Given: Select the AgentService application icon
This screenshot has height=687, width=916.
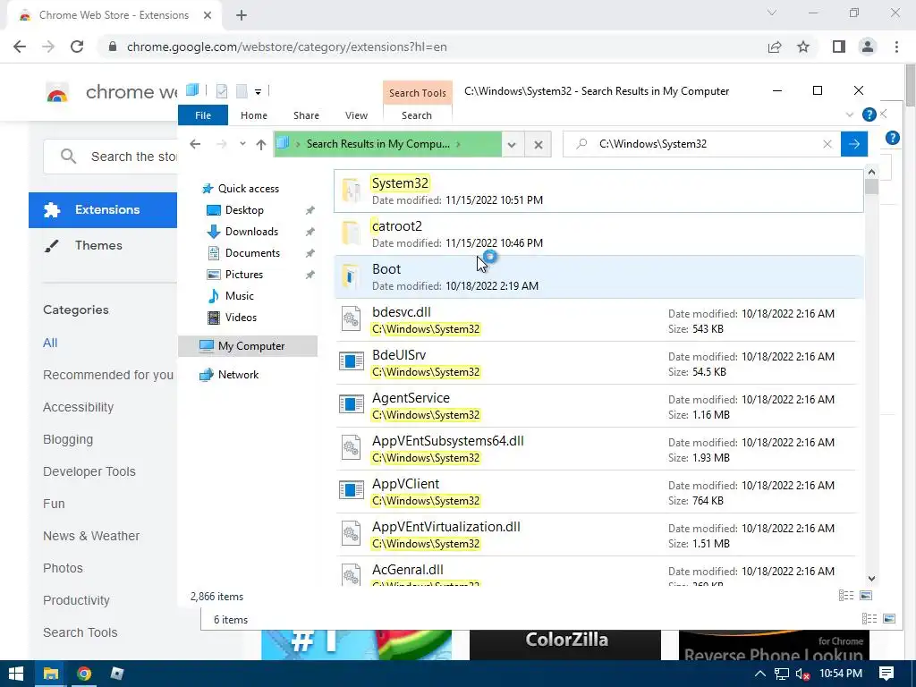Looking at the screenshot, I should point(351,404).
